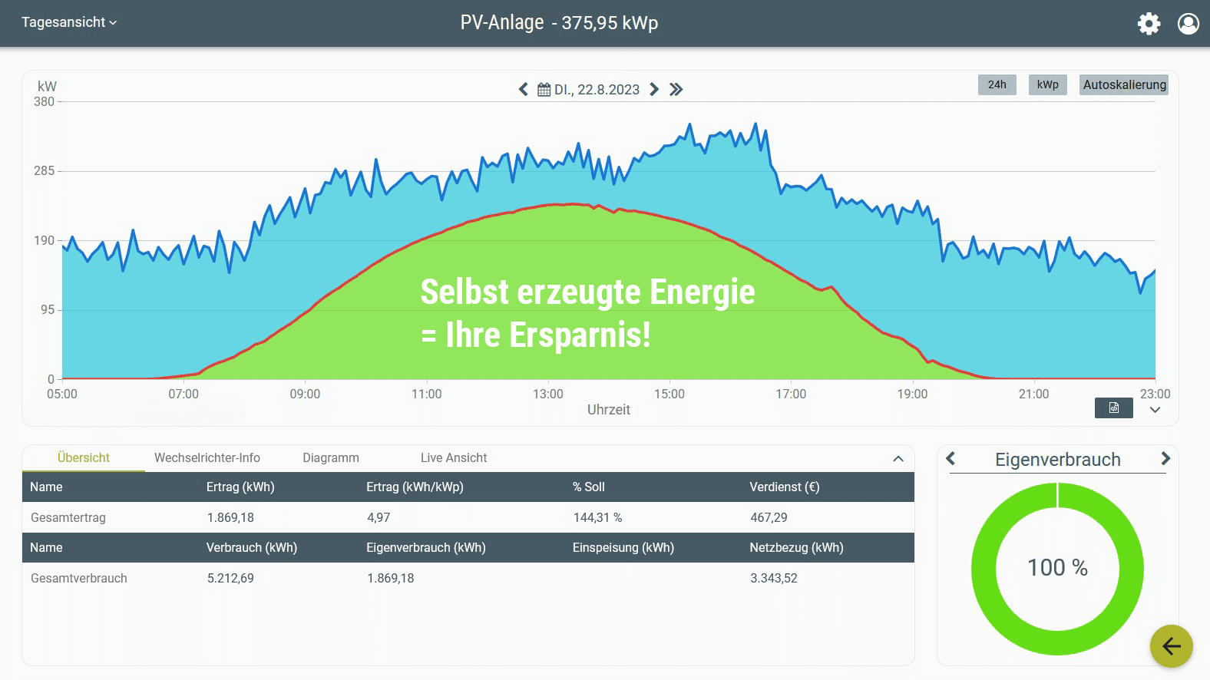The height and width of the screenshot is (680, 1210).
Task: Toggle the 24h chart range
Action: coord(997,84)
